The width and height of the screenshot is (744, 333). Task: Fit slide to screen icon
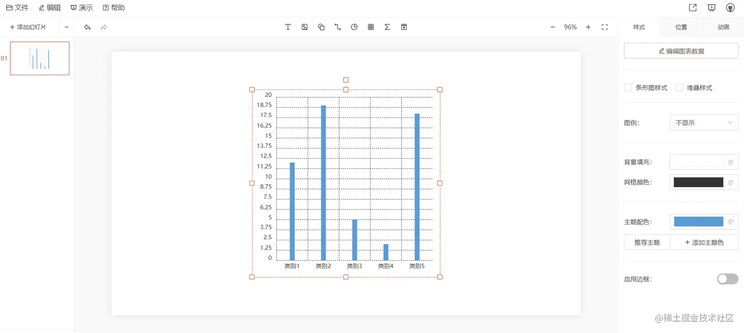tap(605, 27)
